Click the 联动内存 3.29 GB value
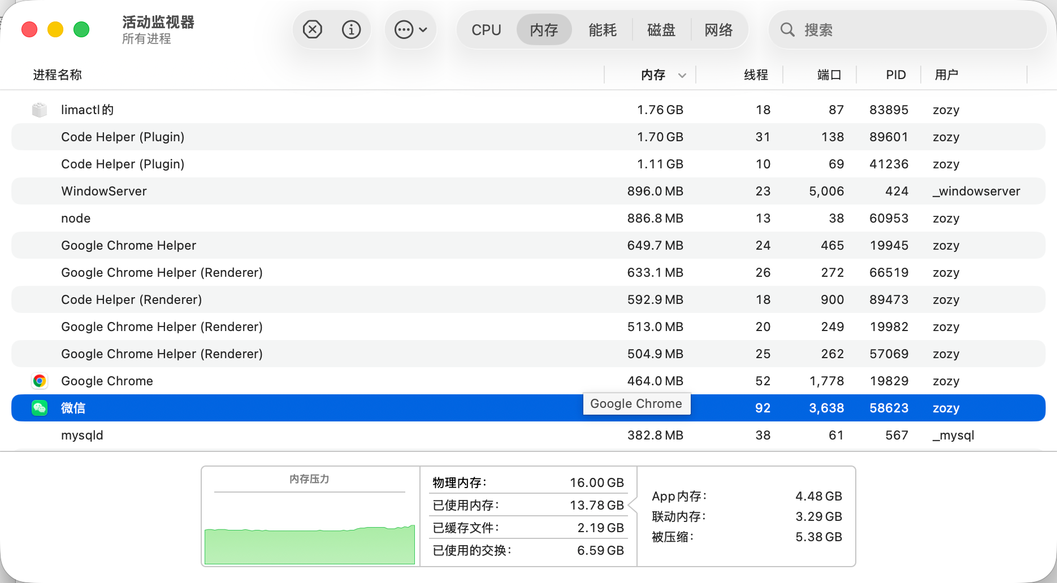The image size is (1057, 583). (x=818, y=516)
